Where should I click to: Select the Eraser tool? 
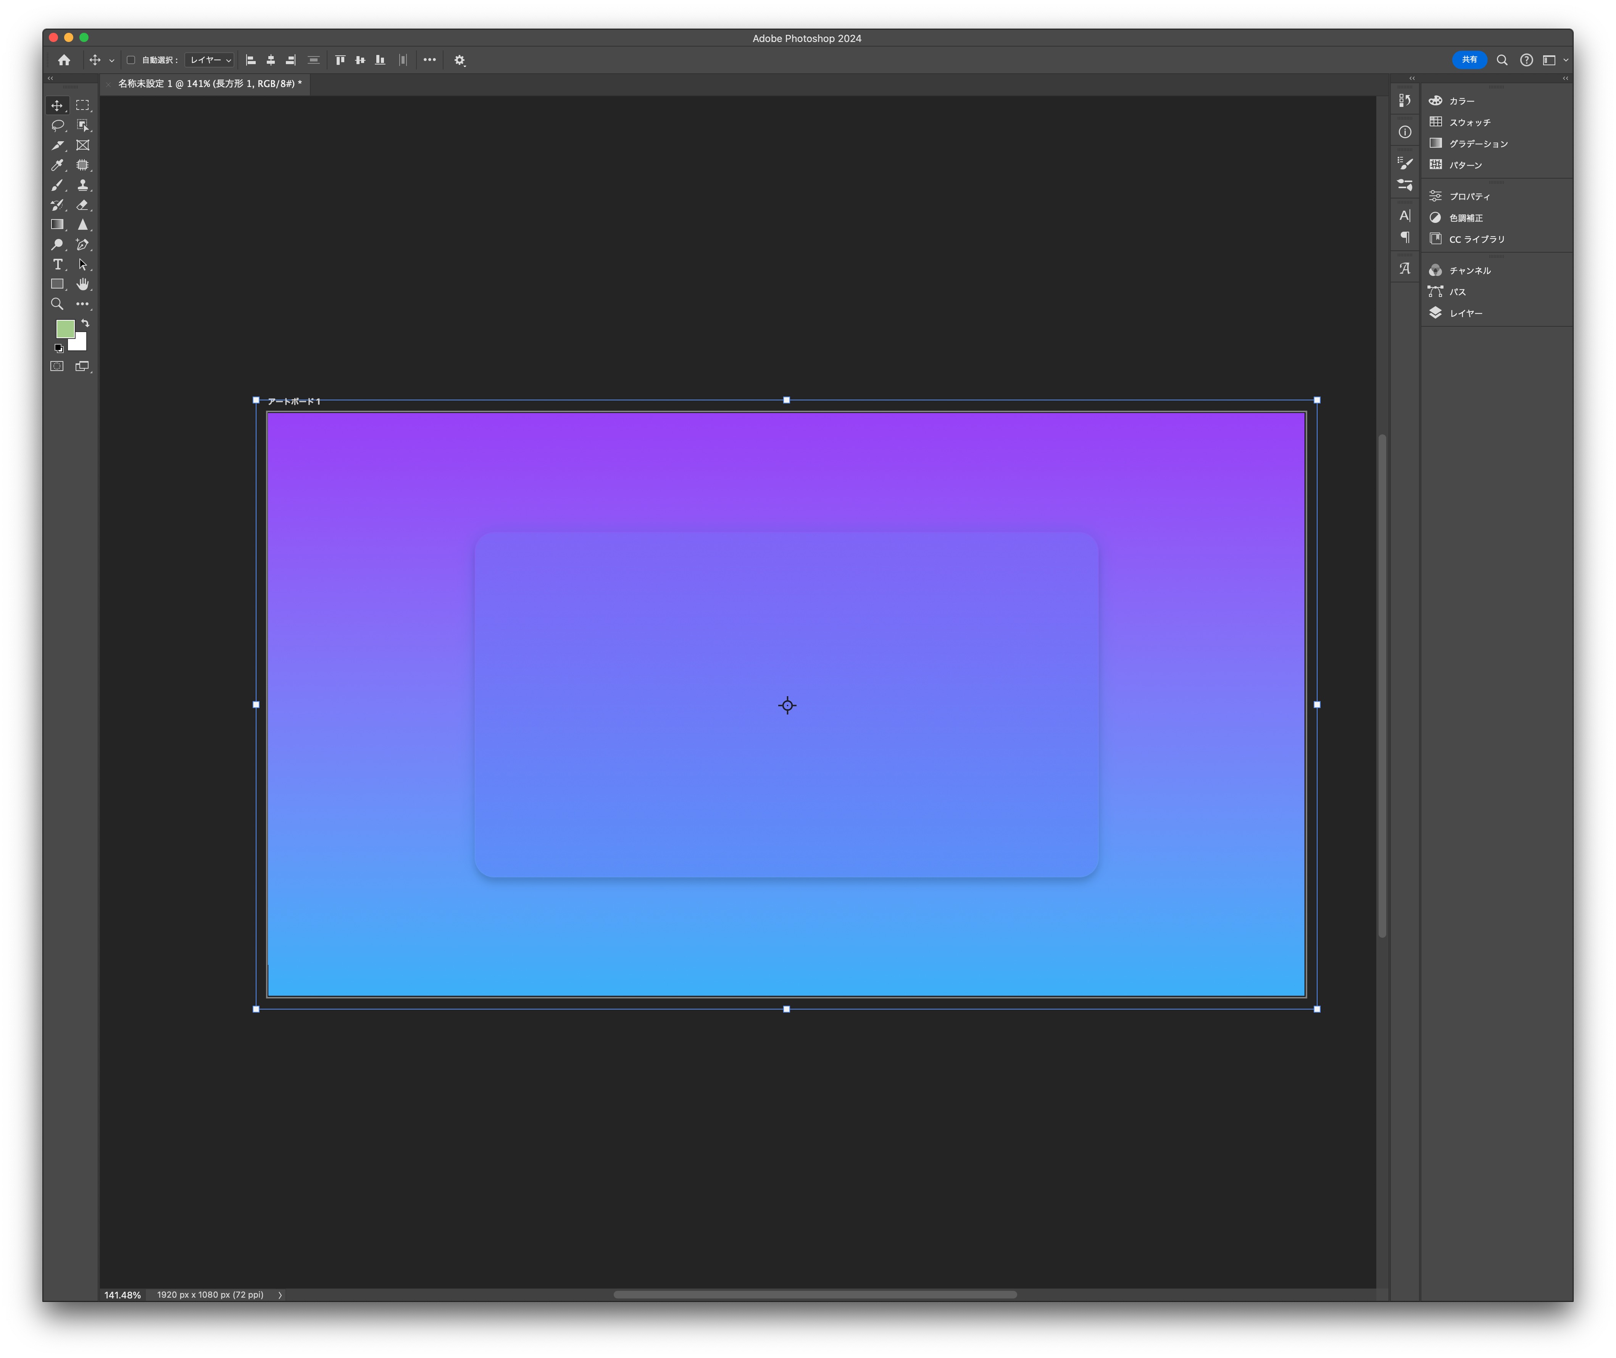tap(82, 206)
